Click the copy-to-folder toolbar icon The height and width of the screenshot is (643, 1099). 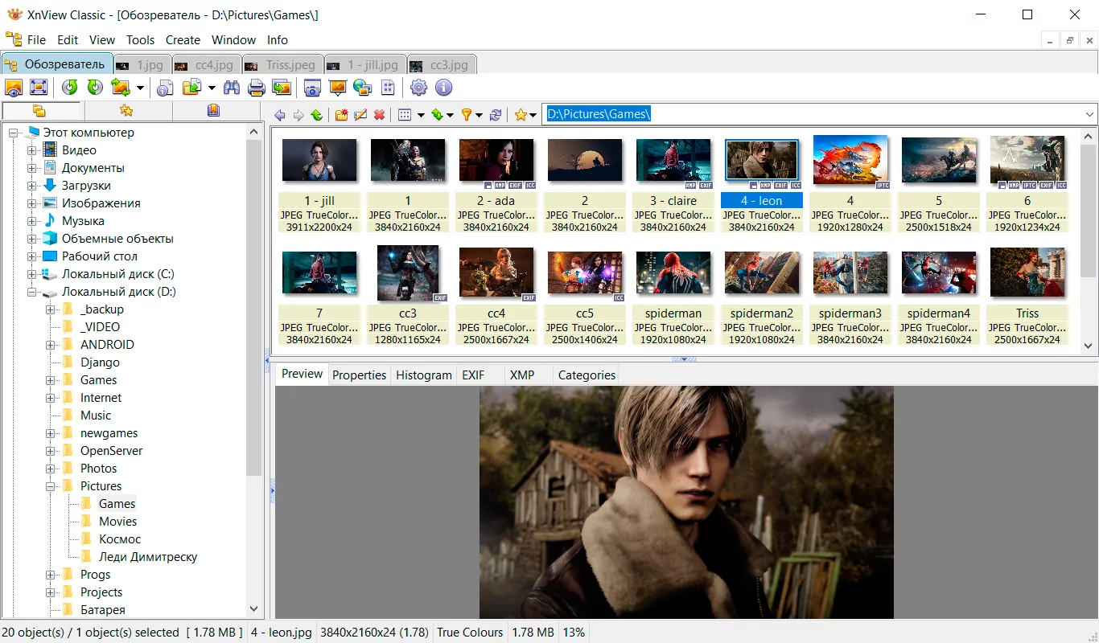point(191,88)
